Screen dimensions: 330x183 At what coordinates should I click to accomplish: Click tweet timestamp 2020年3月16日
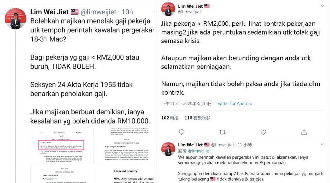pos(197,104)
